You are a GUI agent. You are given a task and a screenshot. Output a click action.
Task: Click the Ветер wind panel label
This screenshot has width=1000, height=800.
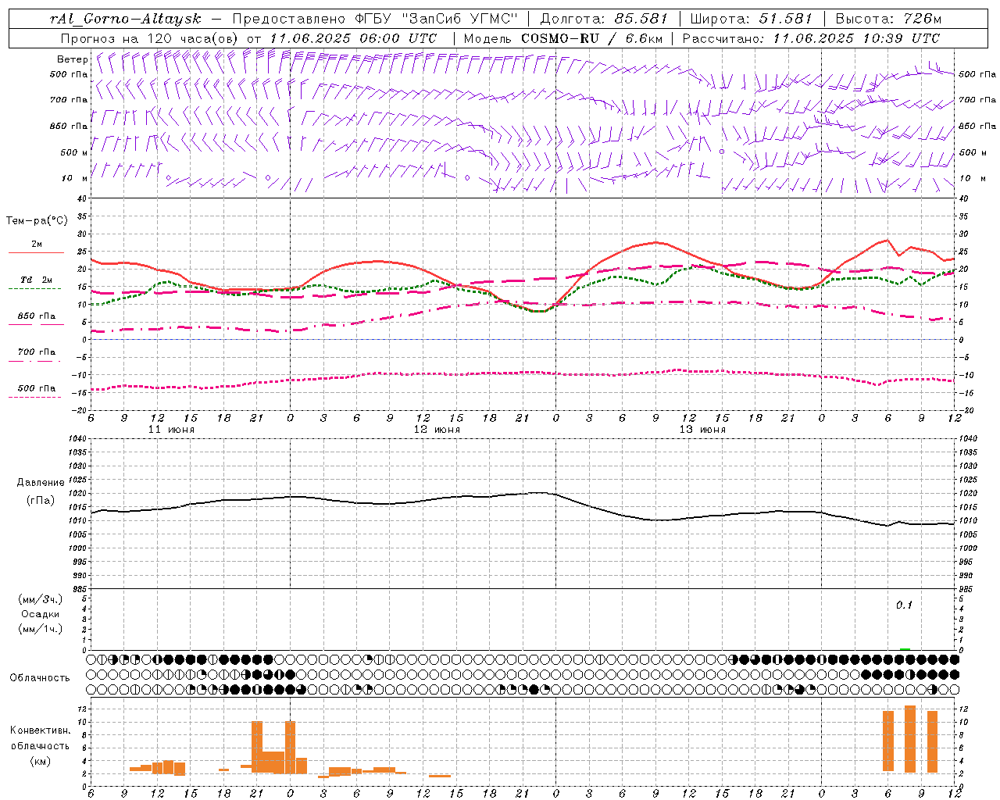pos(72,59)
